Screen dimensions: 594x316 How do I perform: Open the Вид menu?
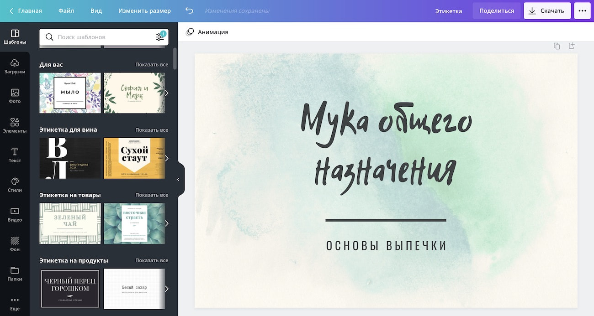[96, 10]
